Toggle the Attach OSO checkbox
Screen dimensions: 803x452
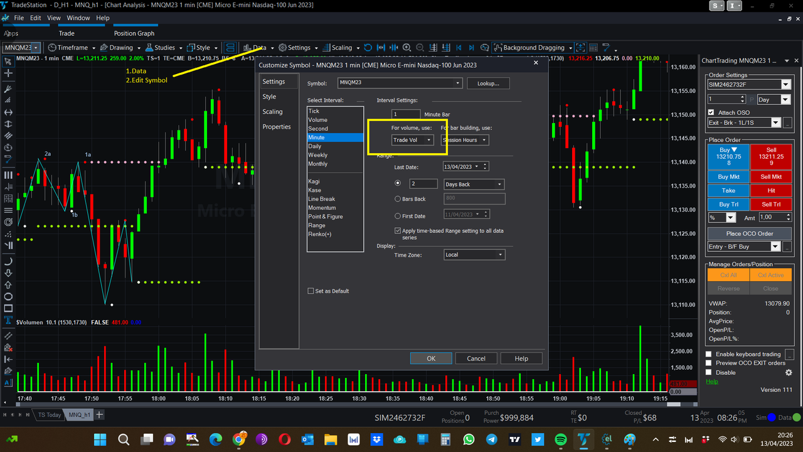click(711, 112)
